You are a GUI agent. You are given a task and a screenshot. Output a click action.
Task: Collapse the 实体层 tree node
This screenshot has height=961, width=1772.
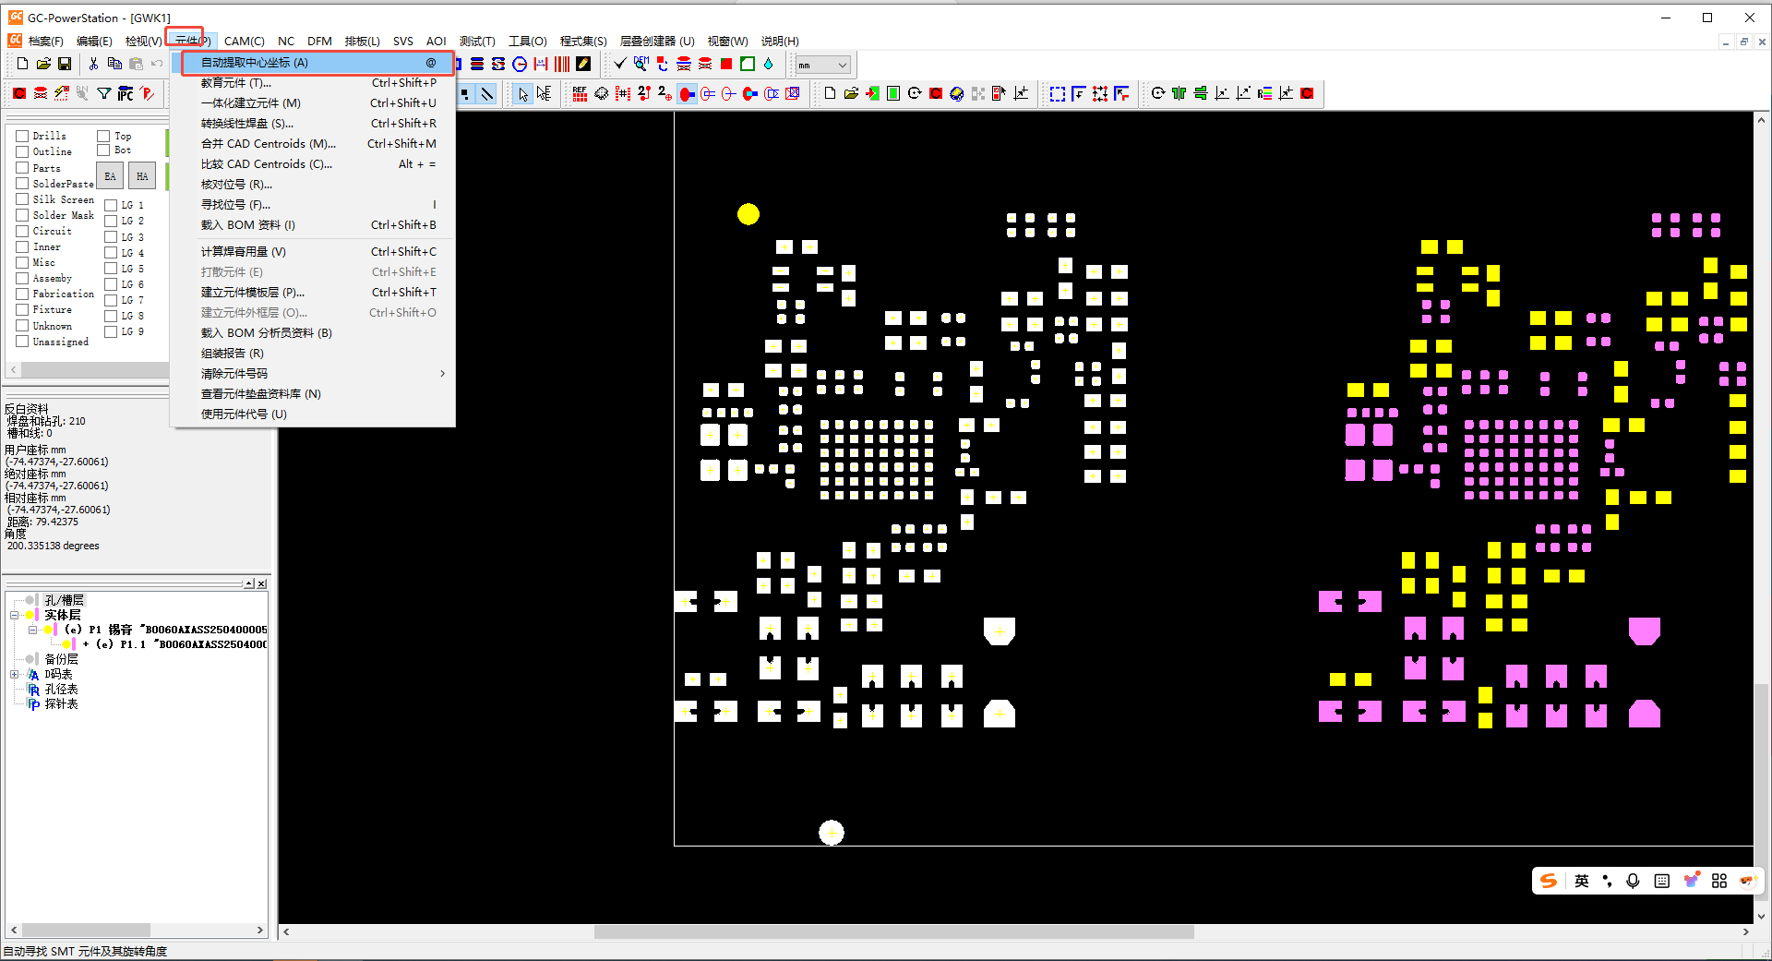[15, 615]
